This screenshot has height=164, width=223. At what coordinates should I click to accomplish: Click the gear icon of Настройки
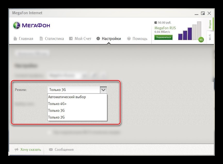pyautogui.click(x=98, y=39)
